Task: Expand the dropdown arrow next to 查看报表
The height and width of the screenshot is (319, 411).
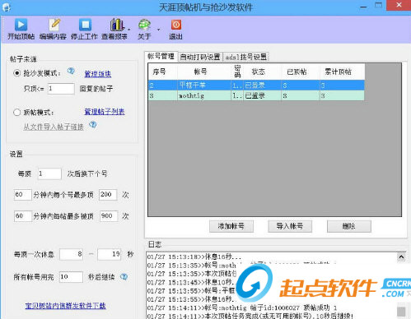Action: [128, 30]
